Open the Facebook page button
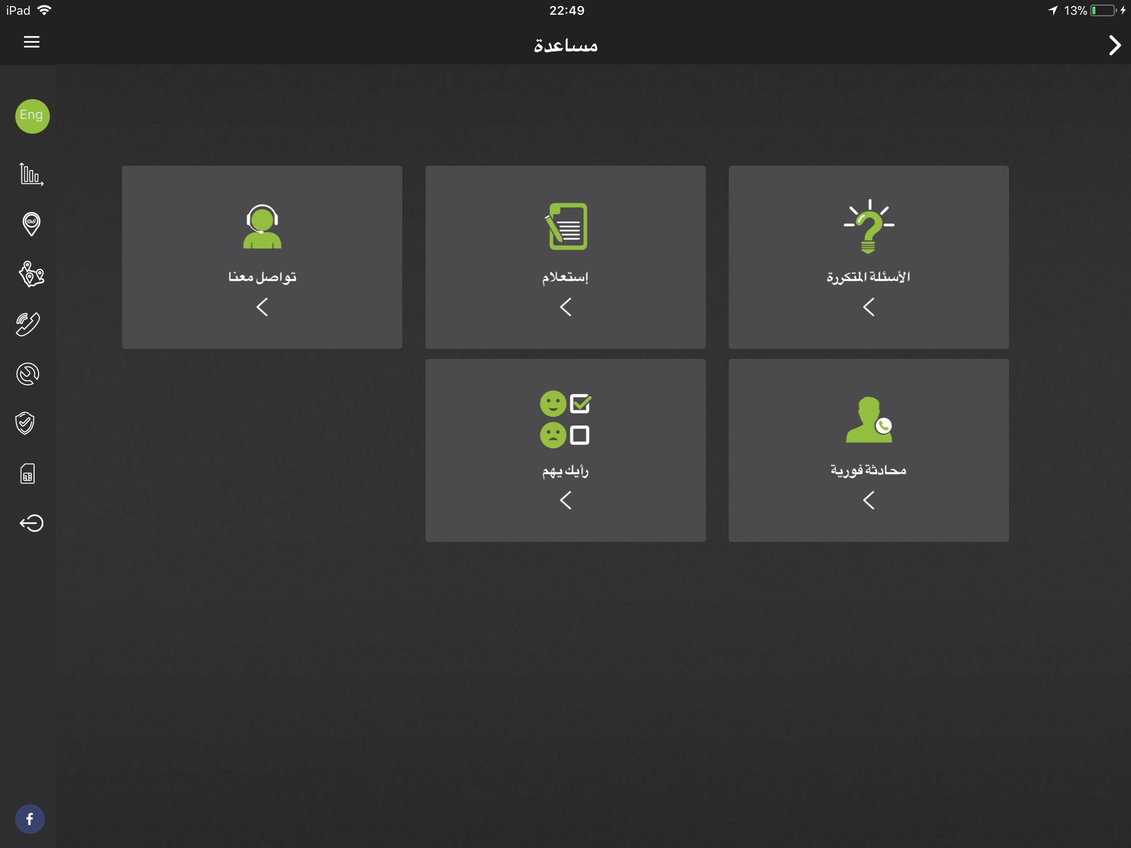Image resolution: width=1131 pixels, height=848 pixels. (x=30, y=819)
